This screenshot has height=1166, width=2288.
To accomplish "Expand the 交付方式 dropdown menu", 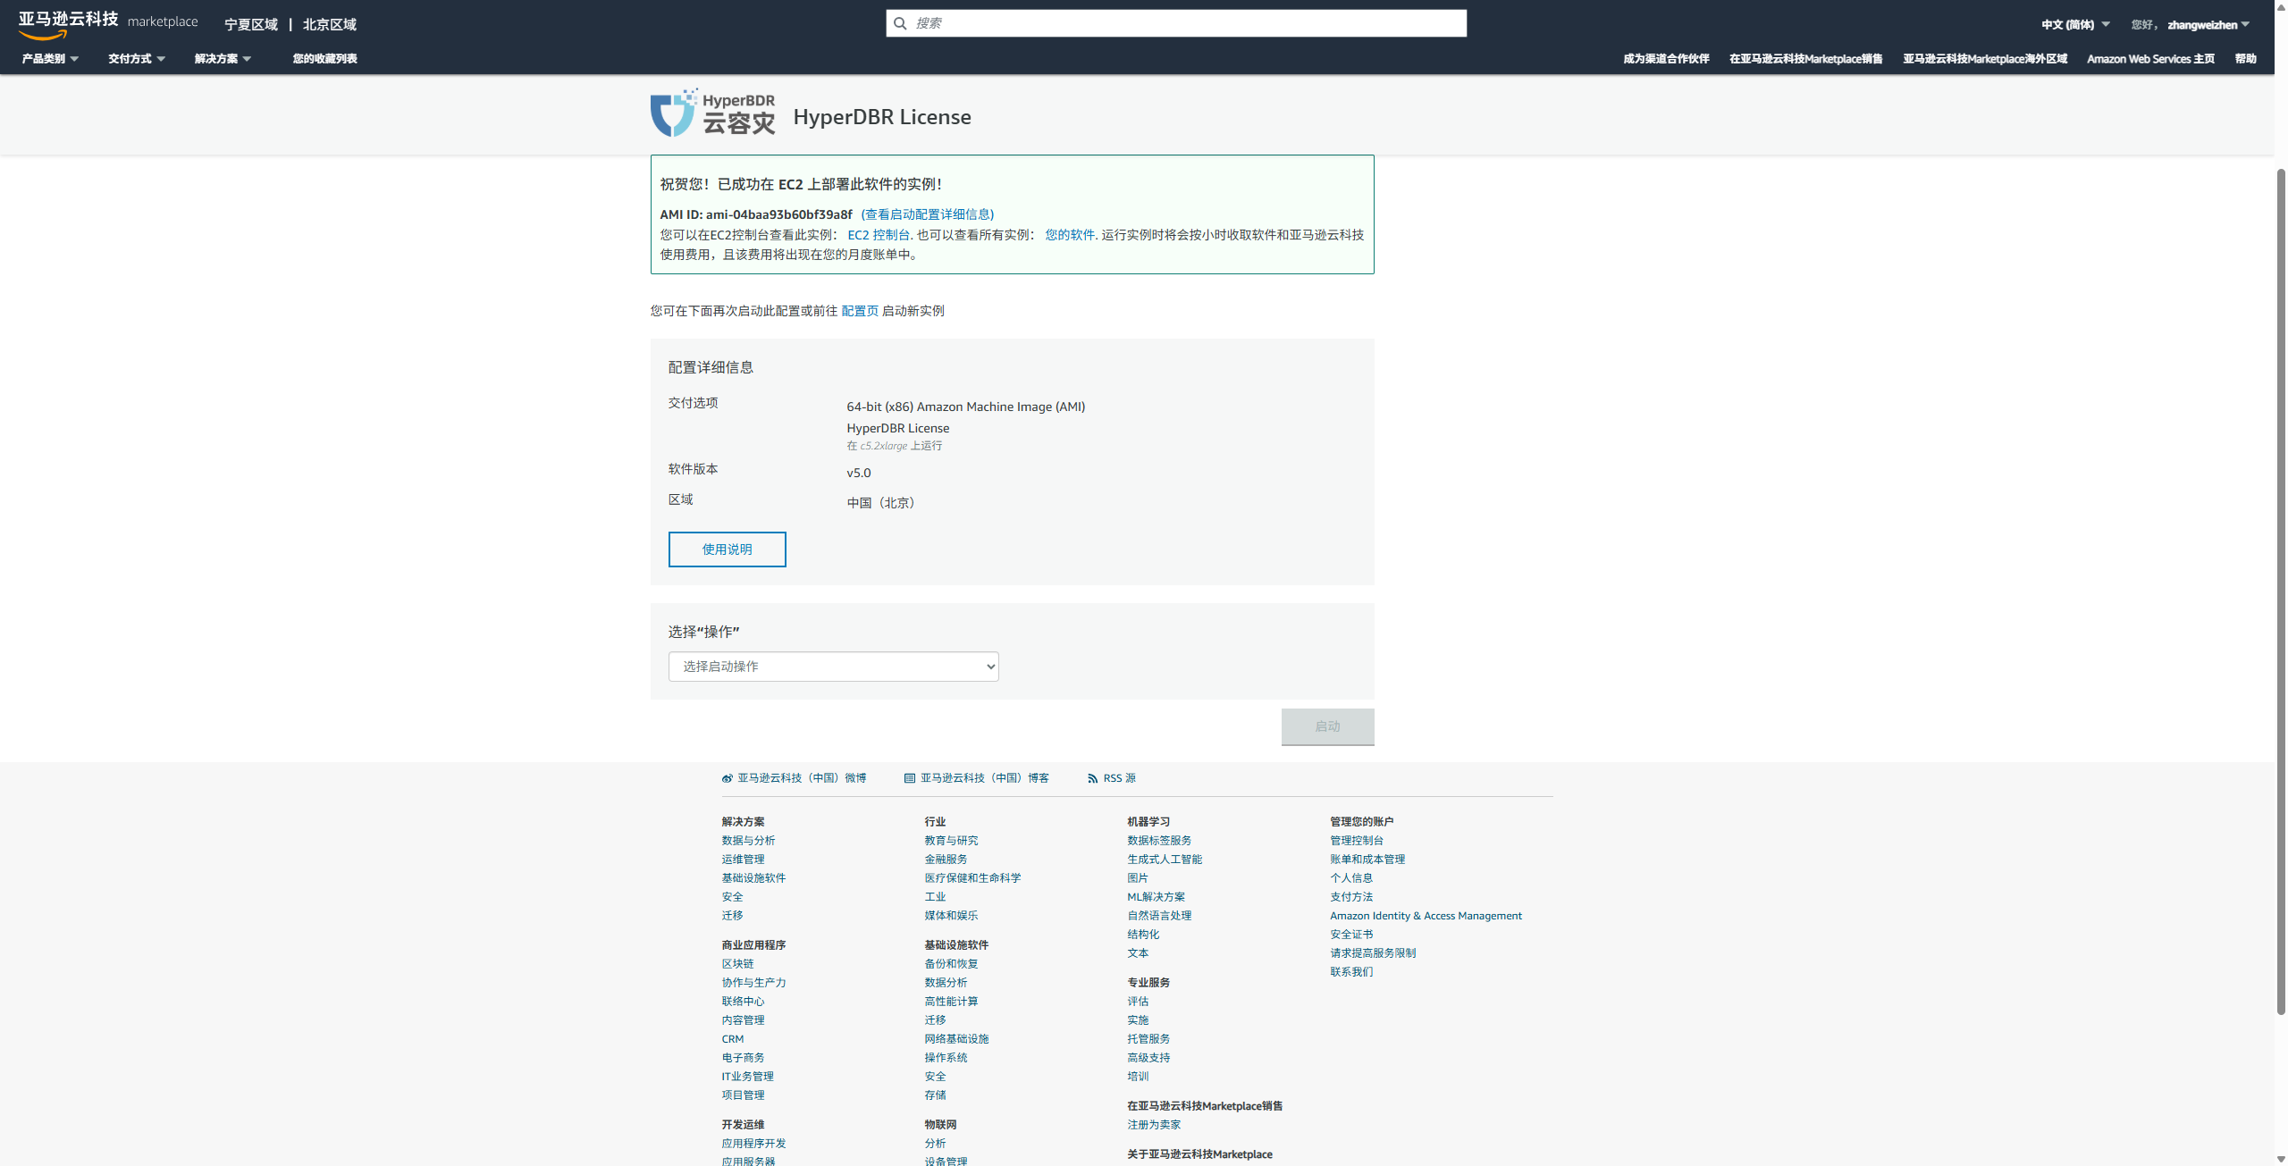I will 137,59.
